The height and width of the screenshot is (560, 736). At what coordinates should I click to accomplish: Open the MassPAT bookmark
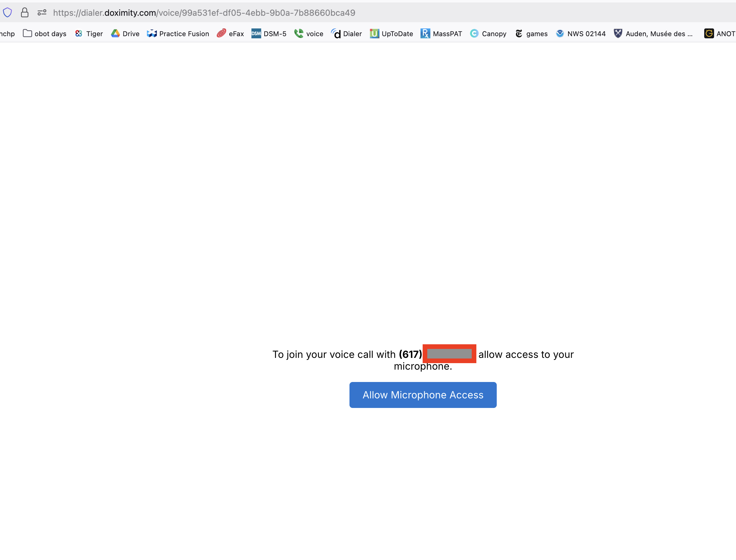pos(441,33)
